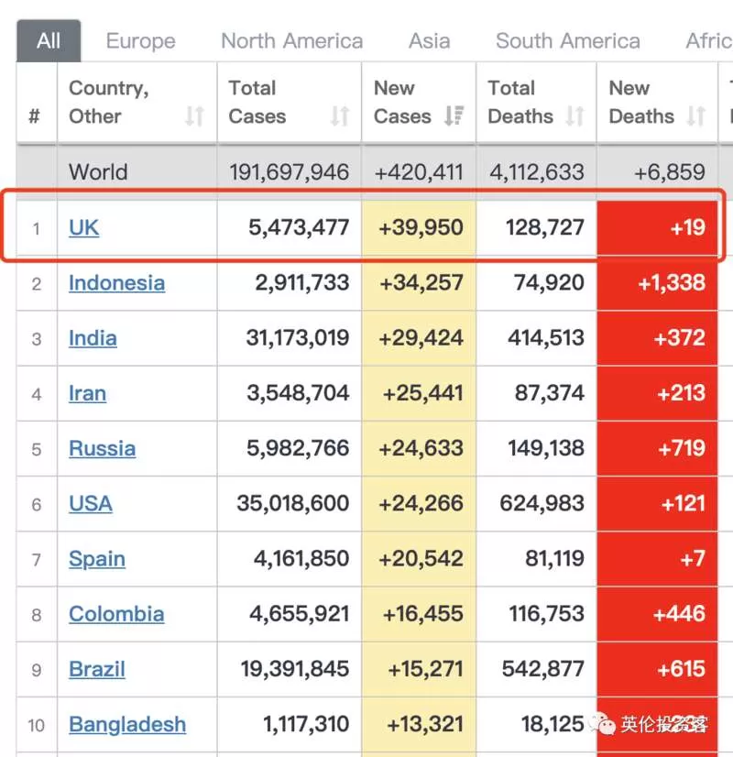Go to the Colombia page link
Viewport: 733px width, 757px height.
(116, 614)
